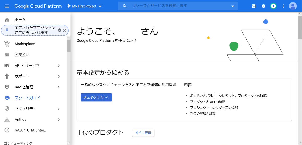The width and height of the screenshot is (302, 145).
Task: Open the My First Project selector
Action: click(85, 6)
